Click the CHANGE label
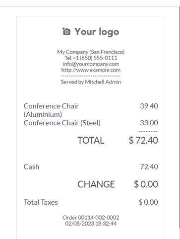Viewport: 180px width, 239px height. (96, 184)
